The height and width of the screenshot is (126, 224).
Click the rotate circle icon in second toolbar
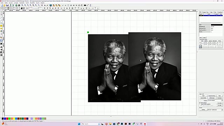point(27,8)
